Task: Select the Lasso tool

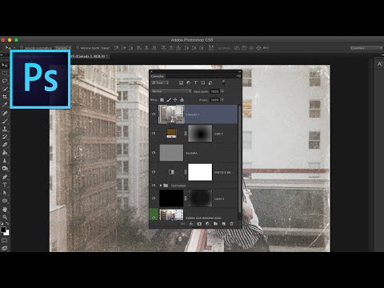Action: click(x=5, y=81)
